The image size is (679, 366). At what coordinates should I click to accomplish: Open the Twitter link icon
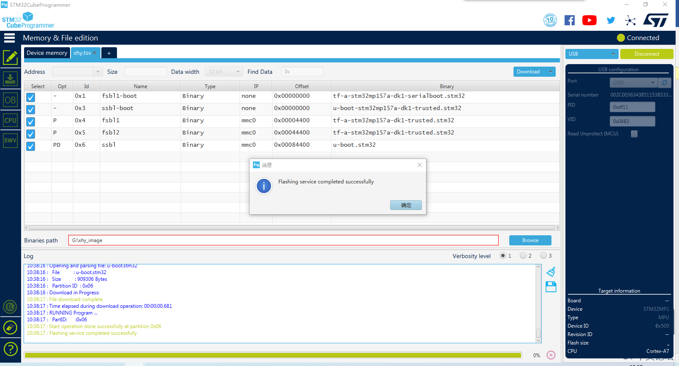pos(611,20)
